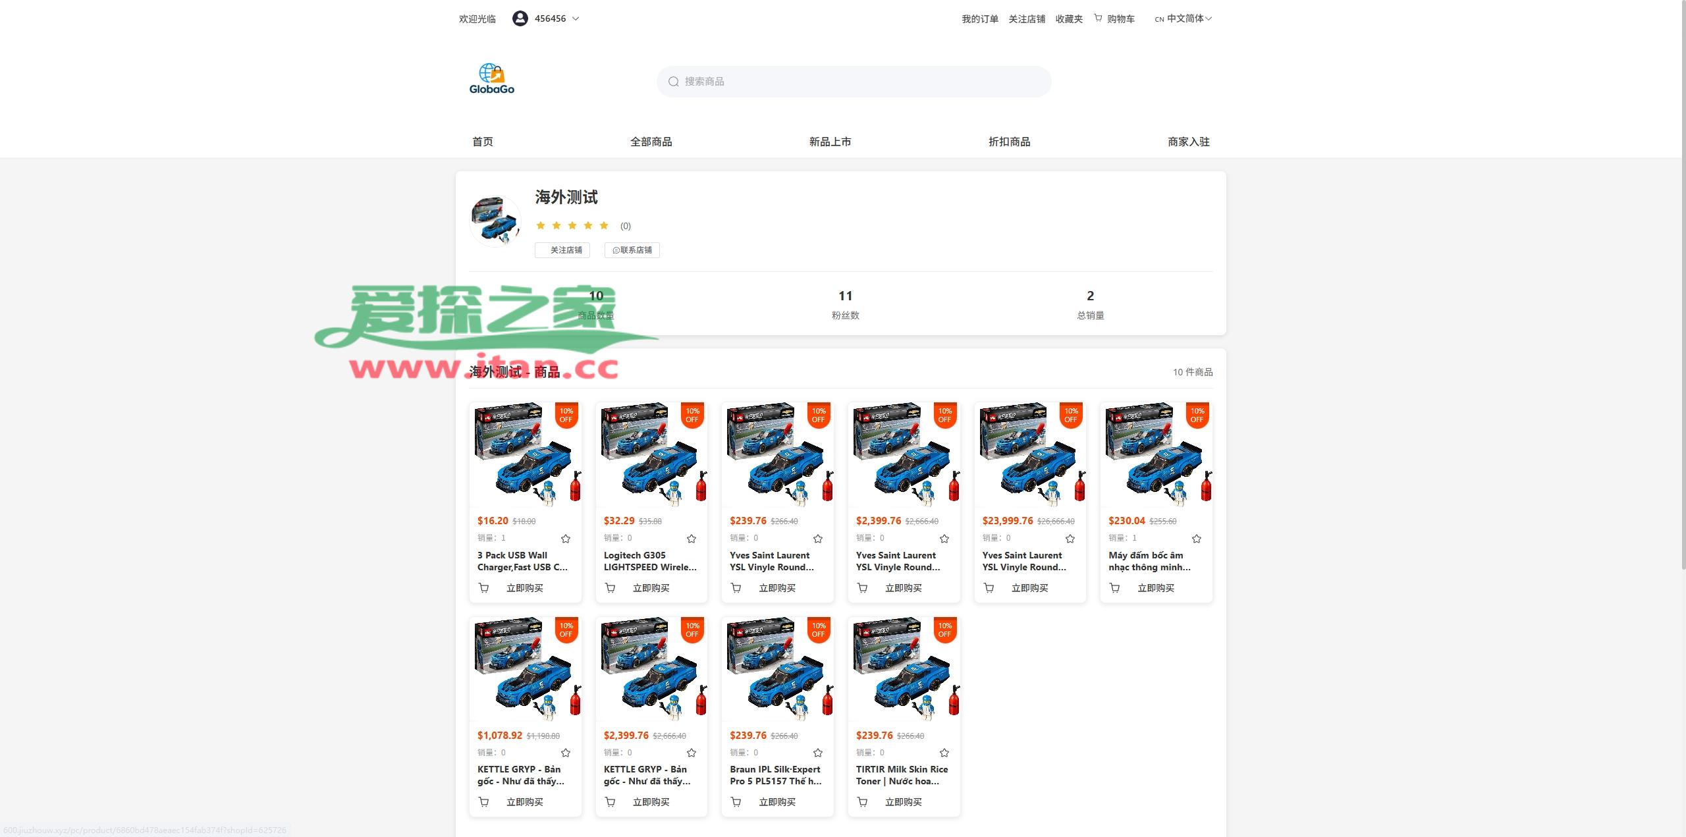The height and width of the screenshot is (837, 1686).
Task: Favorite the Logitech G305 LIGHTSPEED product
Action: point(692,539)
